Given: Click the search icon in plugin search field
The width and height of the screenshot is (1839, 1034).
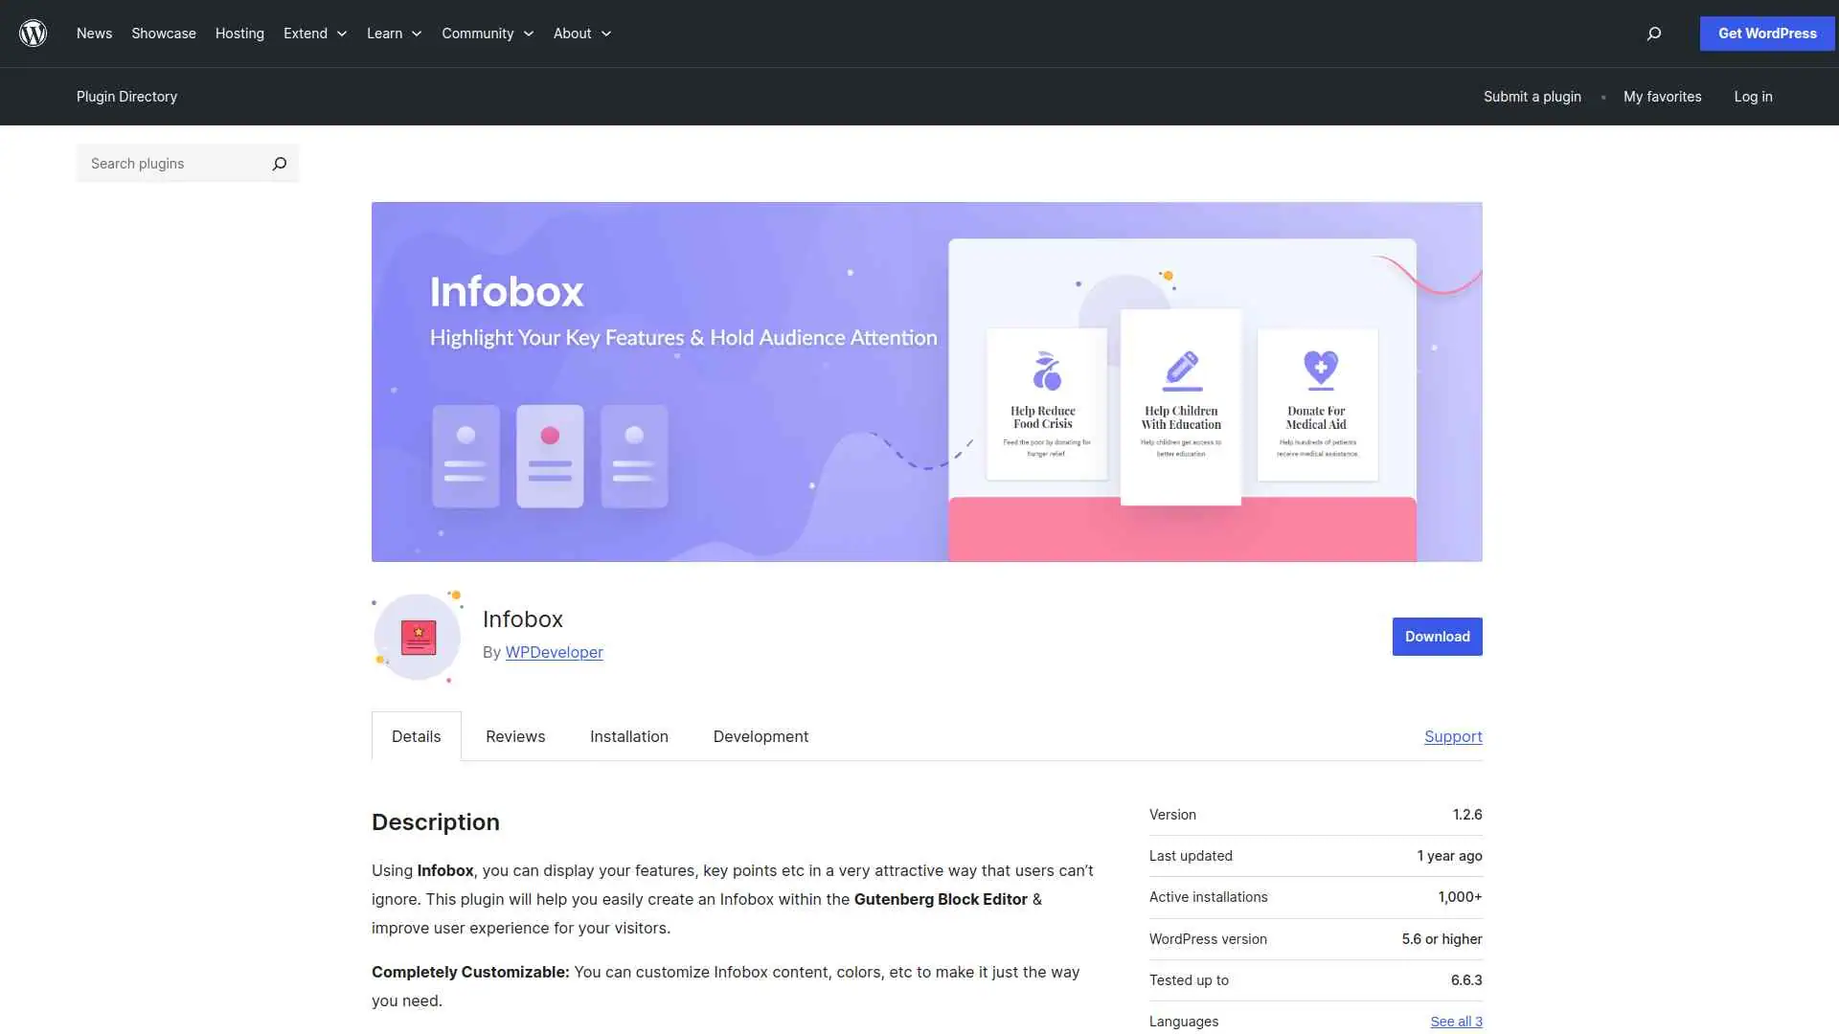Looking at the screenshot, I should pos(279,164).
